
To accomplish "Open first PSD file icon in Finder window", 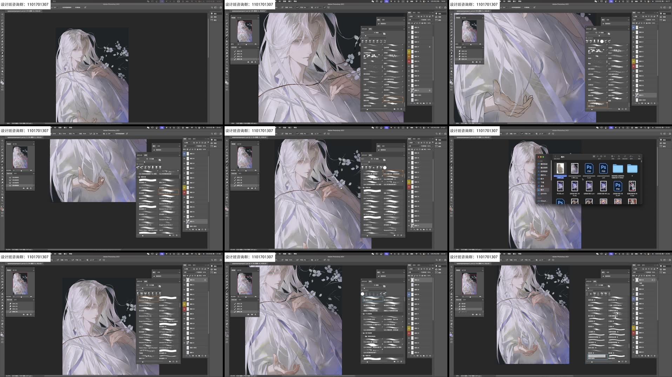I will 589,168.
